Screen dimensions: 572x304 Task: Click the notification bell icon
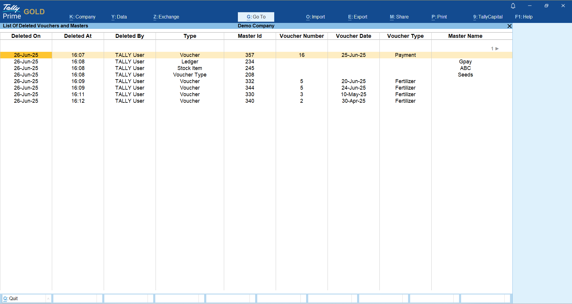coord(513,6)
